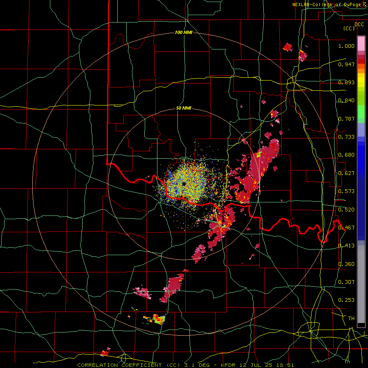Screen dimensions: 368x368
Task: Click the 0.840 scale value
Action: [x=346, y=101]
